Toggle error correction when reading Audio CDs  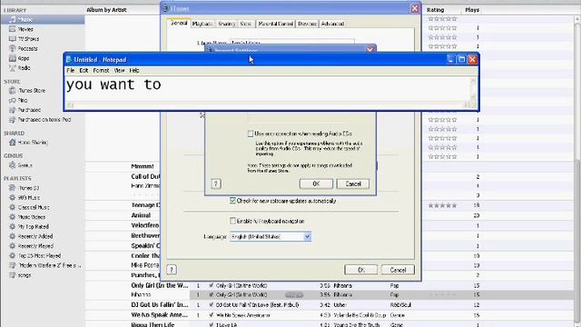point(251,134)
